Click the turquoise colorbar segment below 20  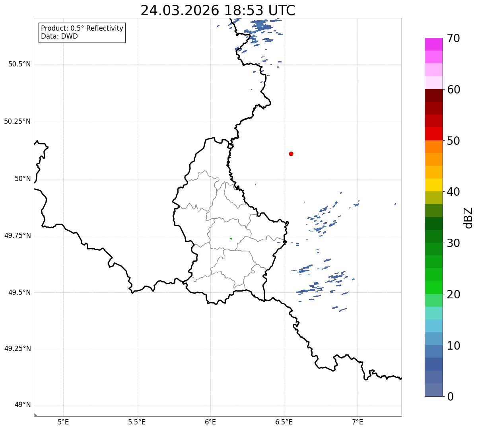pos(433,313)
